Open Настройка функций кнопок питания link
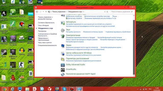This screenshot has width=163, height=91. point(110,37)
